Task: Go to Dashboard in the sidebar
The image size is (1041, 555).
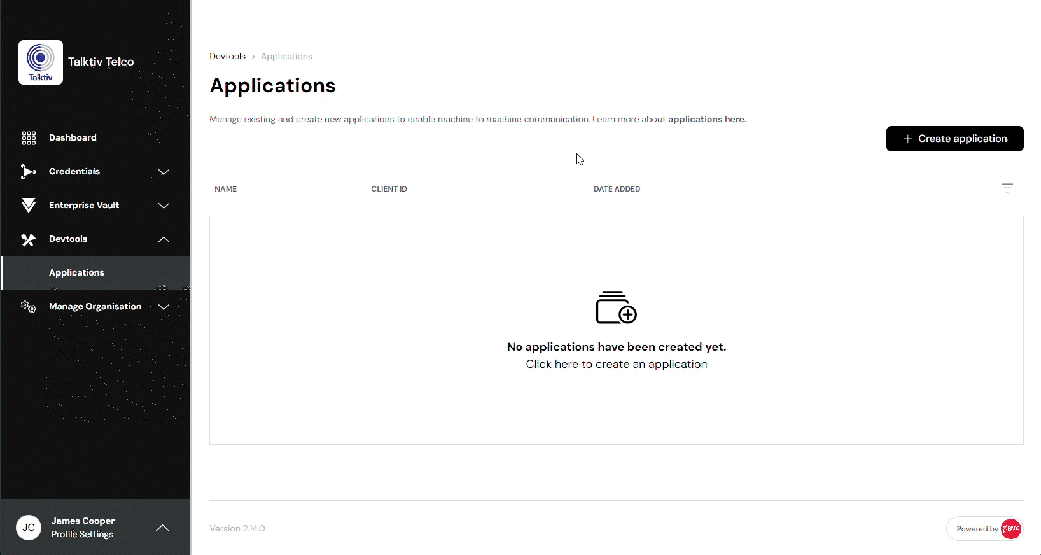Action: pyautogui.click(x=73, y=137)
